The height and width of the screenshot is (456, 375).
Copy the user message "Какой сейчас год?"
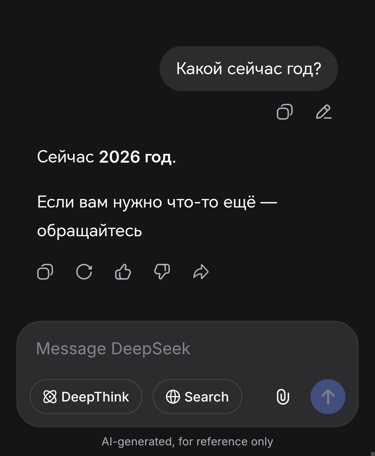point(284,112)
